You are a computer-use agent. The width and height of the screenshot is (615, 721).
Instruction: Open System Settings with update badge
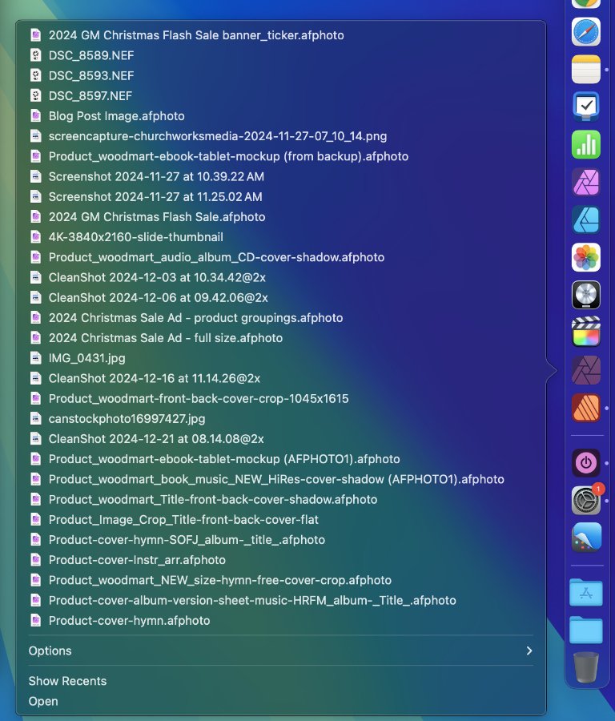click(586, 500)
